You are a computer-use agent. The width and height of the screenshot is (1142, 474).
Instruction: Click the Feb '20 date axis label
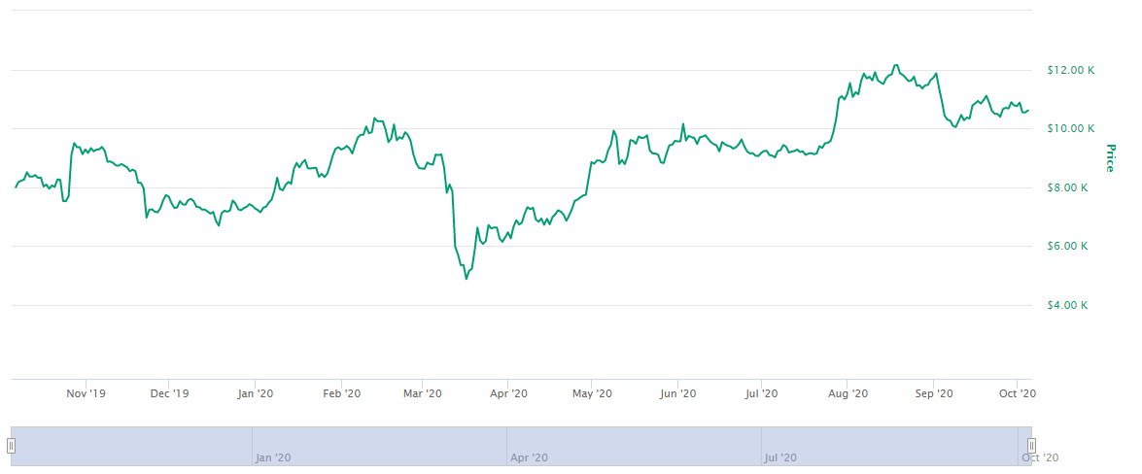point(341,393)
